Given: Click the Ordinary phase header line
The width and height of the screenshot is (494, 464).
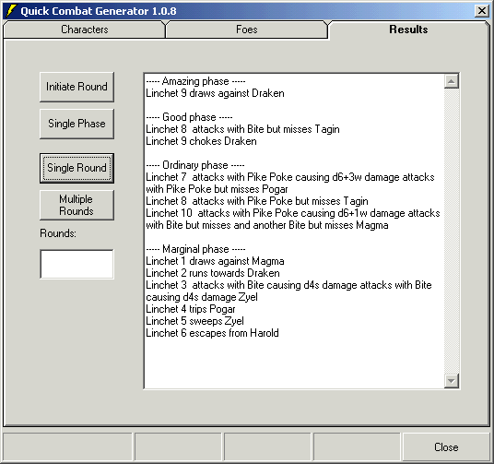Looking at the screenshot, I should pos(195,165).
